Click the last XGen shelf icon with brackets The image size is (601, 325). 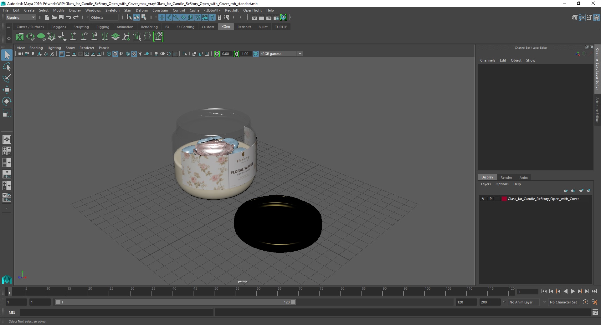pyautogui.click(x=158, y=37)
